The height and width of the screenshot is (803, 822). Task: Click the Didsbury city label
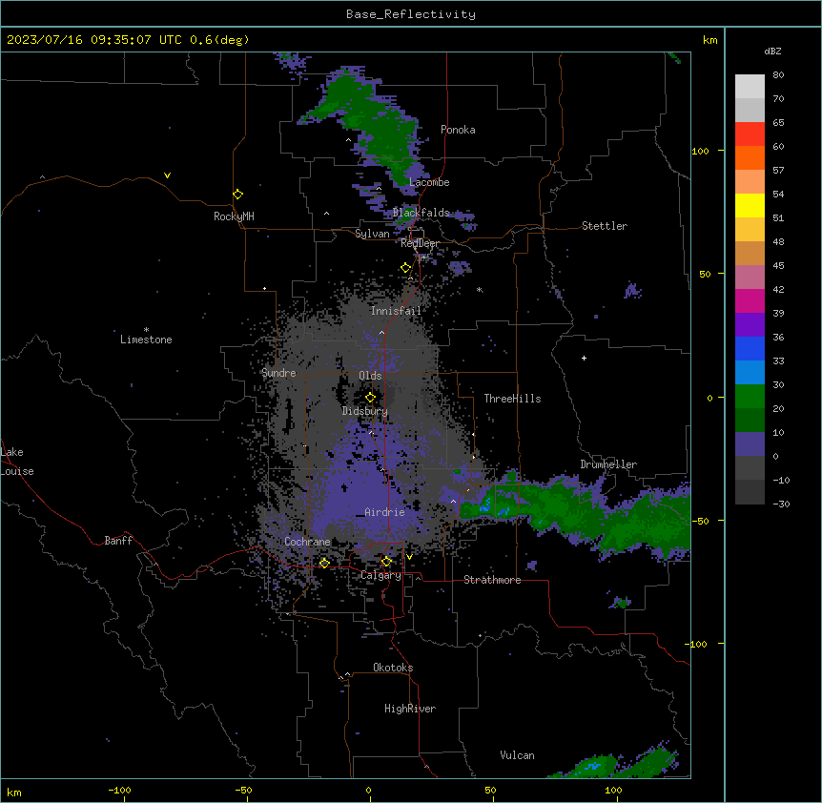(365, 411)
